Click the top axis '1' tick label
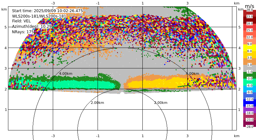Viewport: 256px width, 140px height. (142, 3)
